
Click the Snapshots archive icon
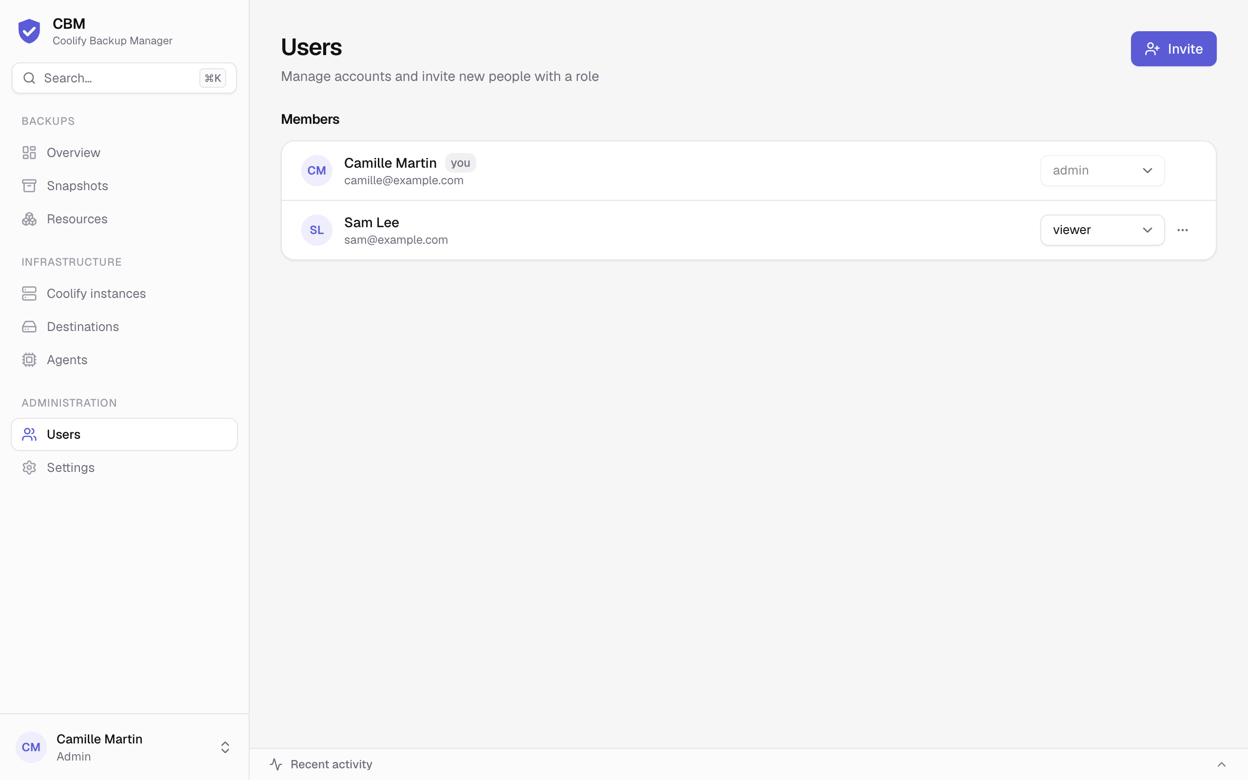[x=29, y=186]
